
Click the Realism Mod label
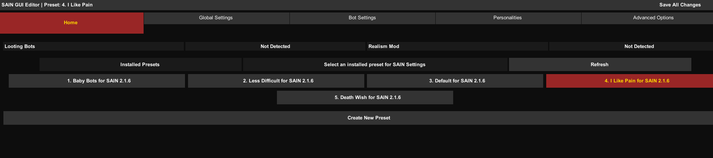click(x=384, y=46)
